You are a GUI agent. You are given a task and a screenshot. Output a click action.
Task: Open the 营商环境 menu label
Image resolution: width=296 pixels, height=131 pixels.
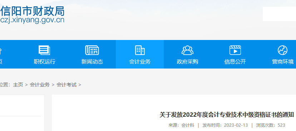pos(283,62)
